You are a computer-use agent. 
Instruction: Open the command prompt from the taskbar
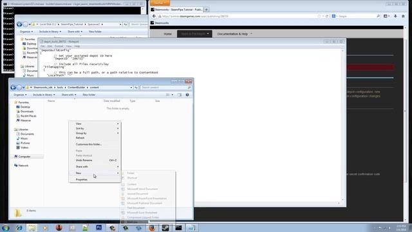click(x=179, y=227)
